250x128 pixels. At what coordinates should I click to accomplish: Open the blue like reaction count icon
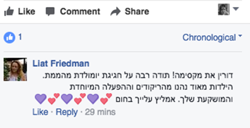(9, 38)
